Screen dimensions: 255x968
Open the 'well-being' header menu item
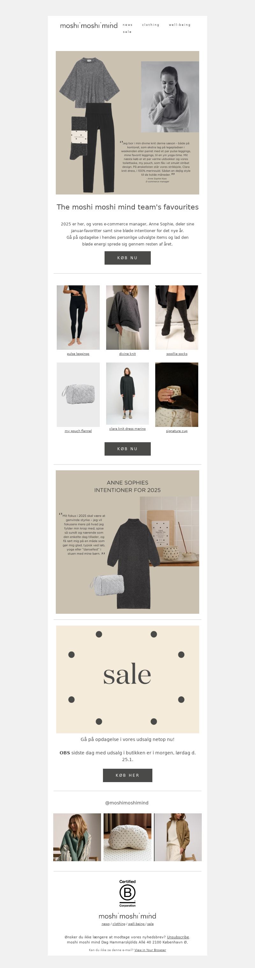(179, 25)
